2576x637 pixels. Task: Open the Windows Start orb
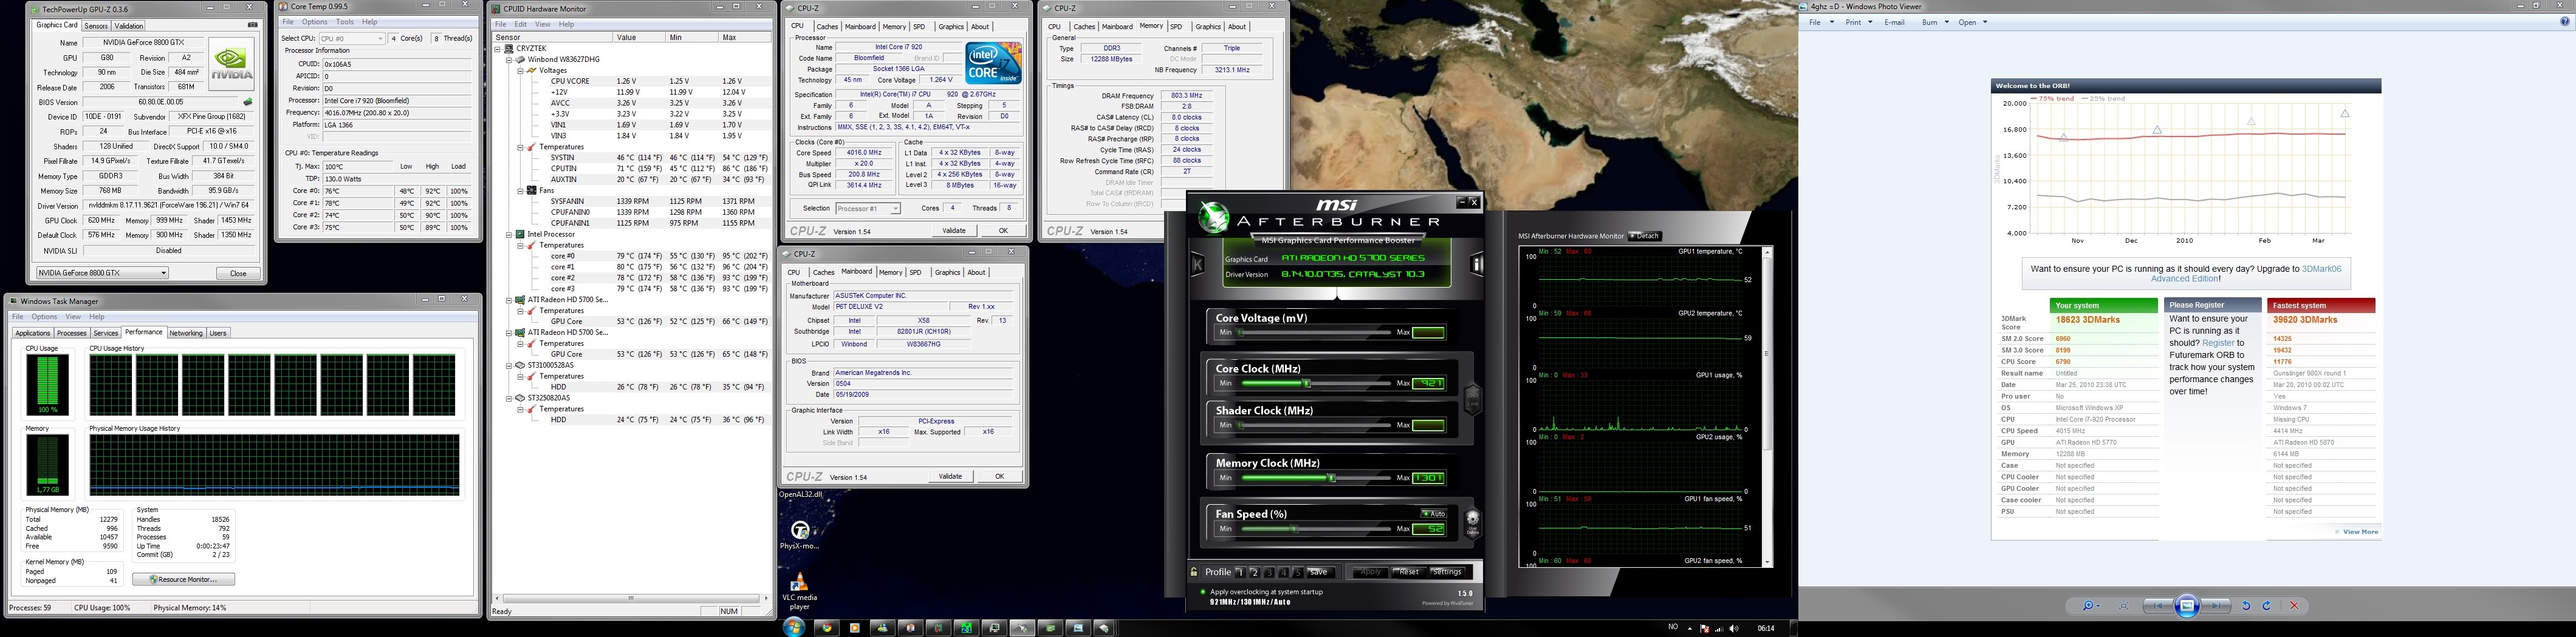[794, 627]
